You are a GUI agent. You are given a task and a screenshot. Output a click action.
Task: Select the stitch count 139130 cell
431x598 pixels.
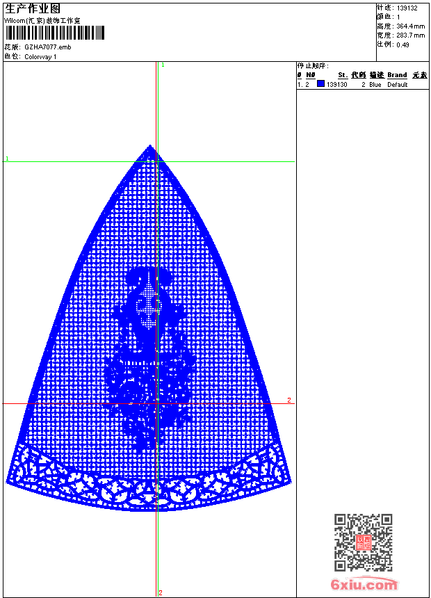[337, 84]
